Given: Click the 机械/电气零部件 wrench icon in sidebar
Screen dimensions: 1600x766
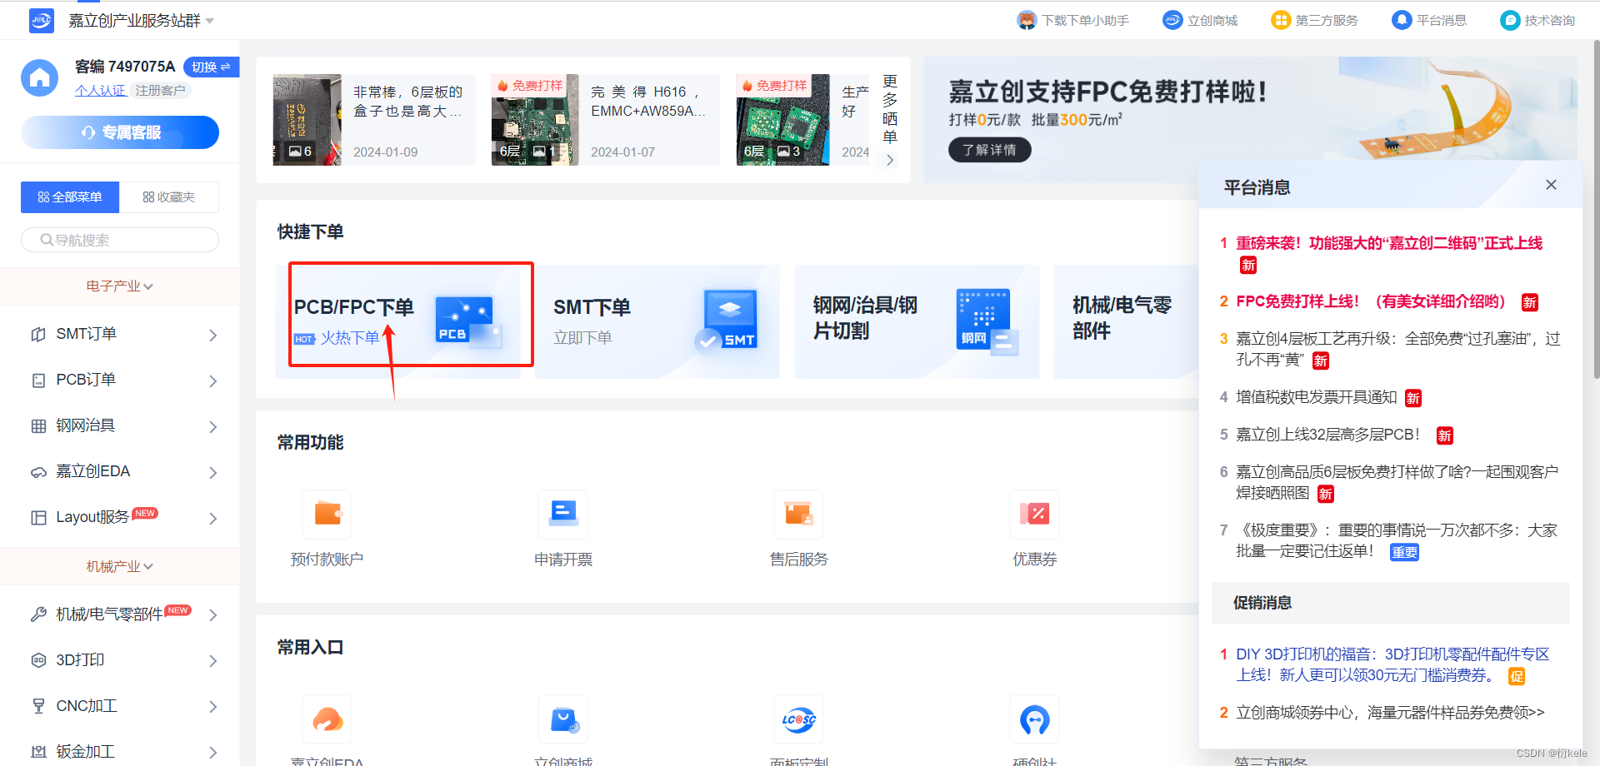Looking at the screenshot, I should (x=38, y=614).
